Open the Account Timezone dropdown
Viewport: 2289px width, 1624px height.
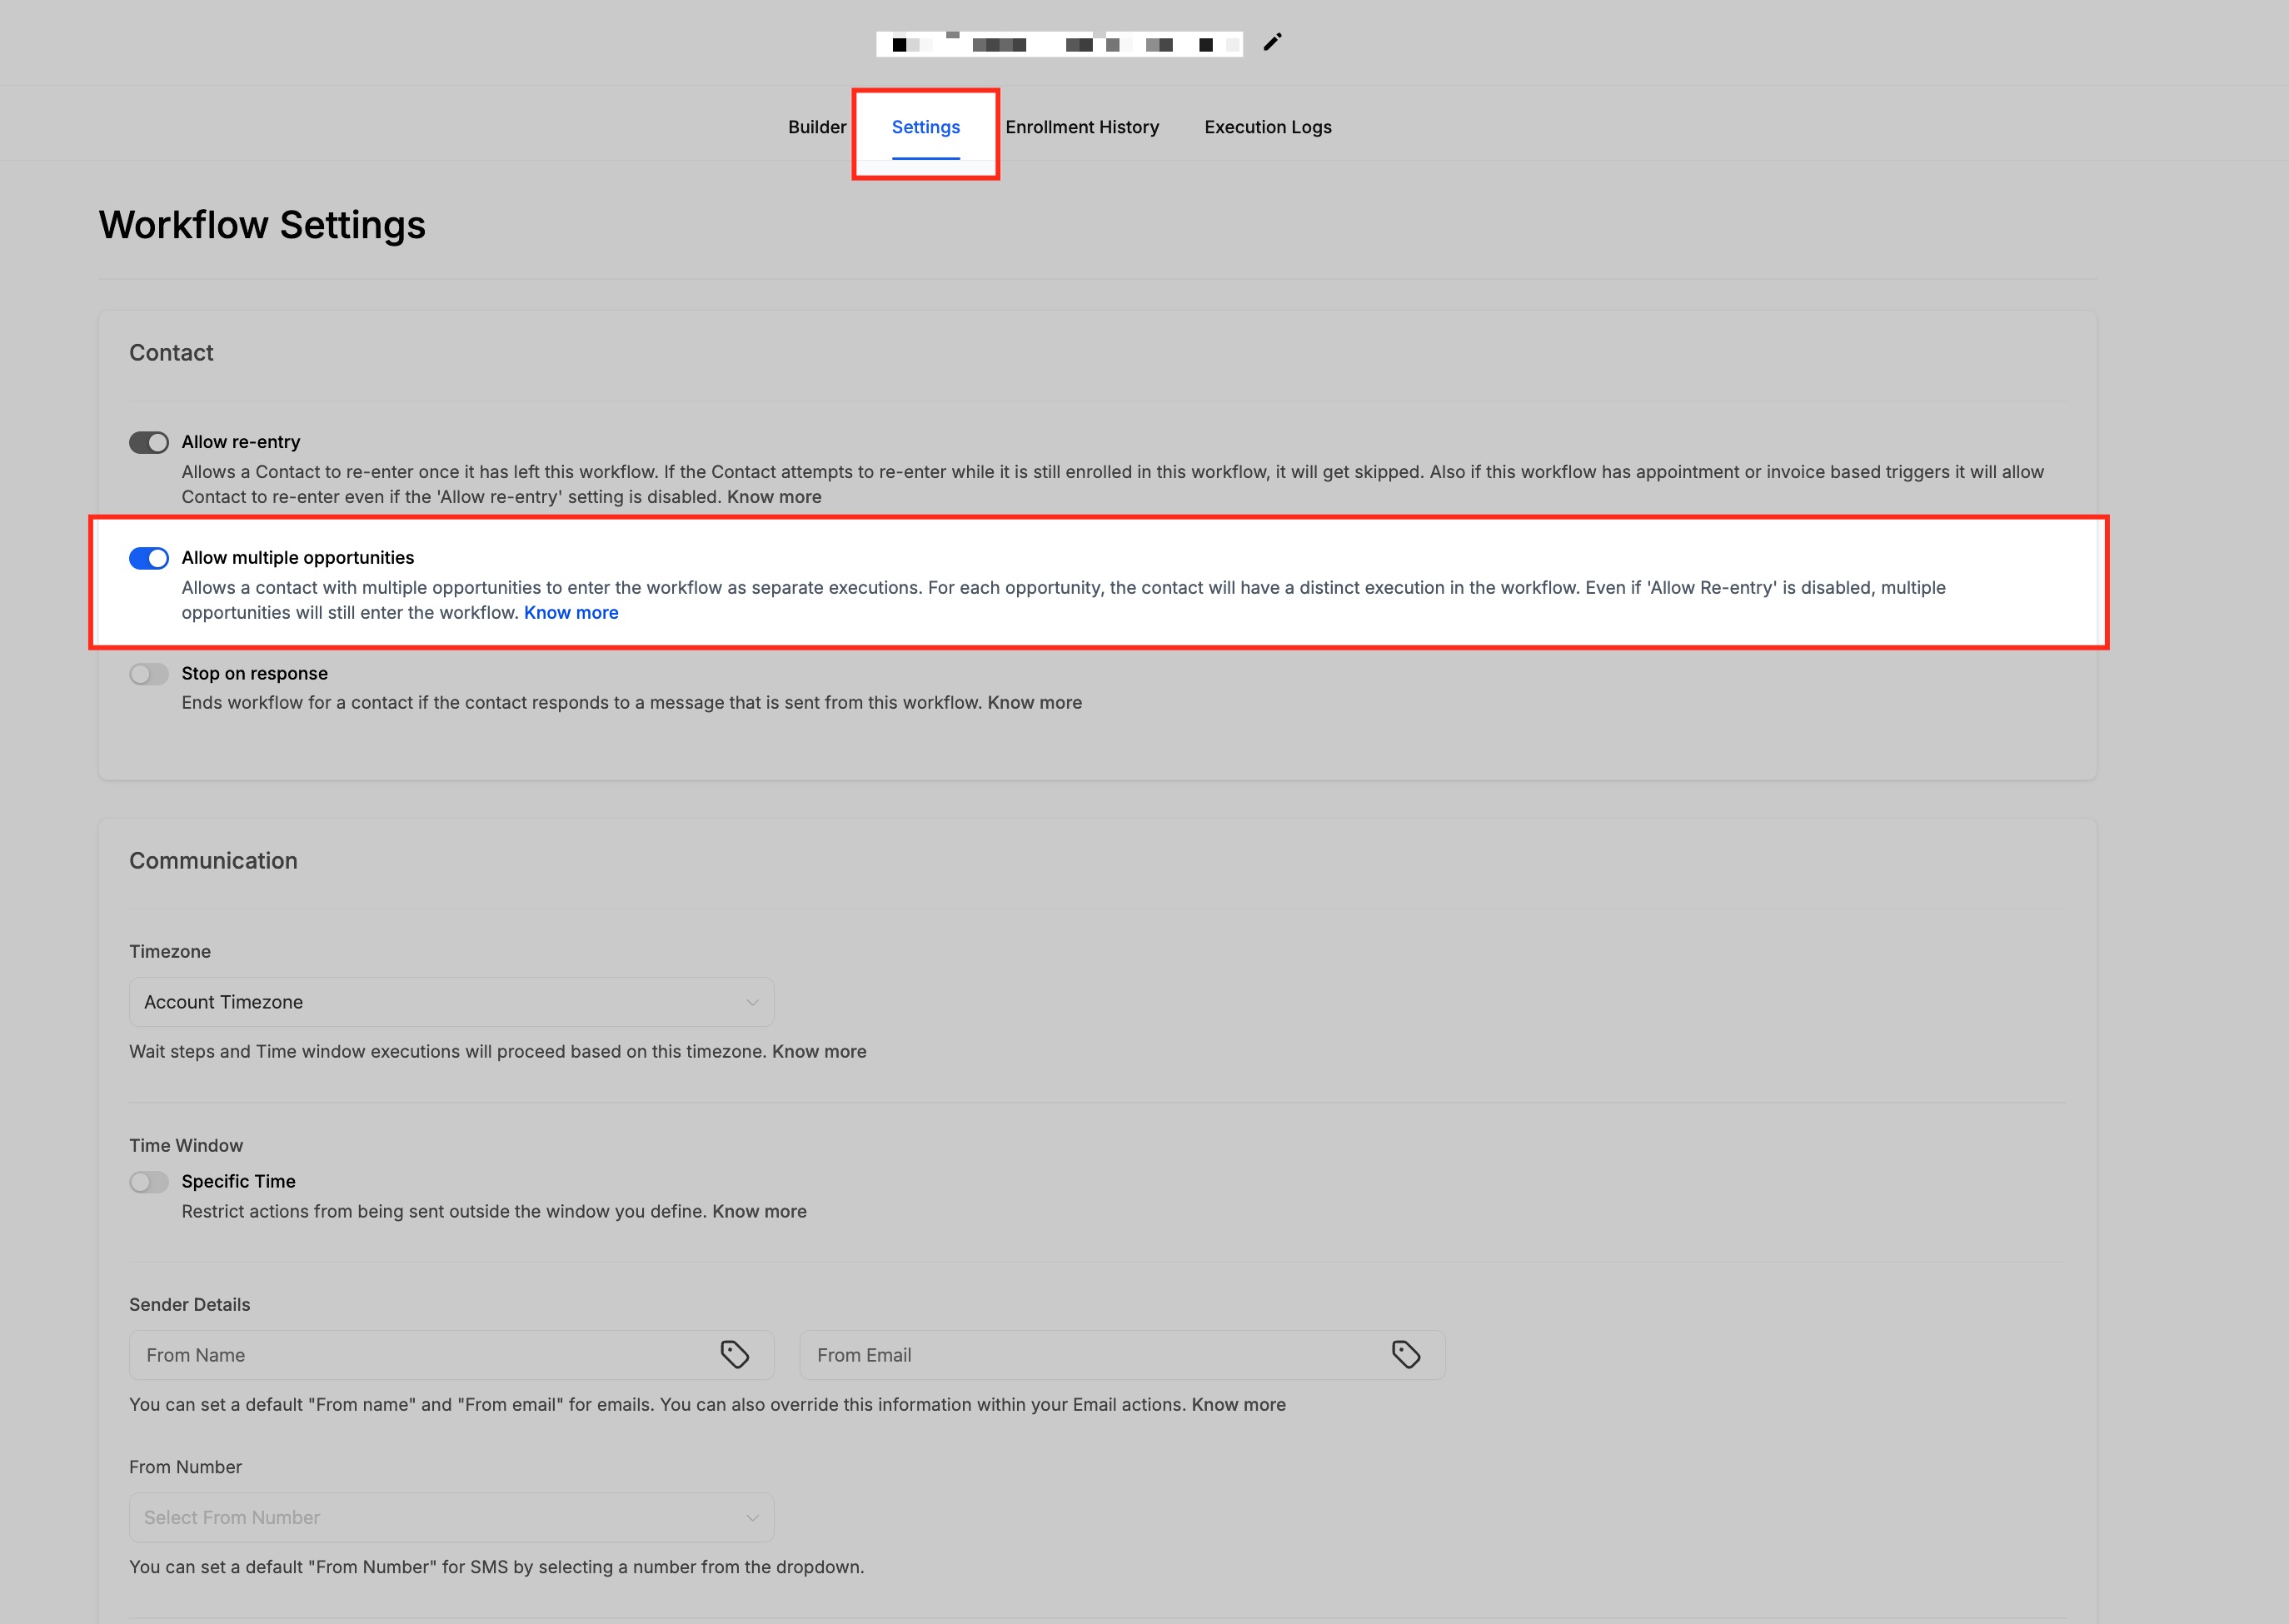pyautogui.click(x=451, y=1002)
